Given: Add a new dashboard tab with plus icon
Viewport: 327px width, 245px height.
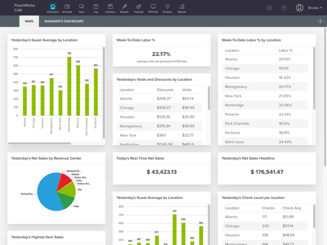Looking at the screenshot, I should pos(320,21).
